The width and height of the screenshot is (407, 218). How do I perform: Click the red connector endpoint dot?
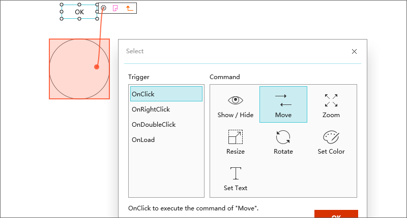97,67
